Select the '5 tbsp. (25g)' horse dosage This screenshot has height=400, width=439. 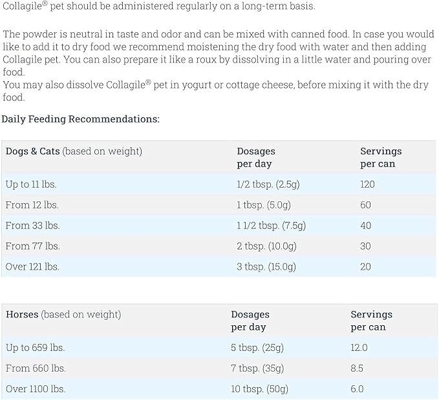point(257,348)
